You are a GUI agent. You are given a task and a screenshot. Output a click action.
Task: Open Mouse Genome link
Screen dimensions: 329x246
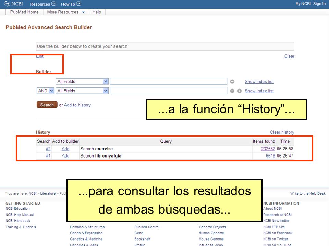tap(211, 239)
